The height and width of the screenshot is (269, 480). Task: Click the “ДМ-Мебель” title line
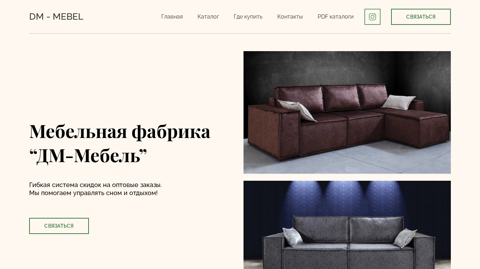88,156
